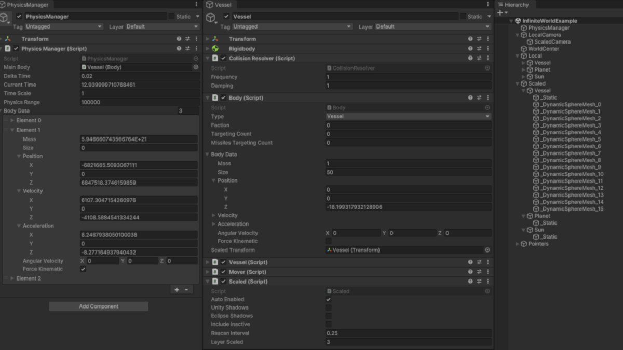Click the Rigidbody component icon
This screenshot has width=623, height=350.
point(215,49)
